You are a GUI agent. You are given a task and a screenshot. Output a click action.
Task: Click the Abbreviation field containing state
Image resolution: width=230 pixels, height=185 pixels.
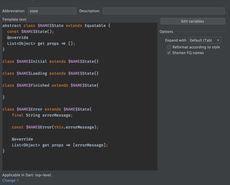point(52,11)
